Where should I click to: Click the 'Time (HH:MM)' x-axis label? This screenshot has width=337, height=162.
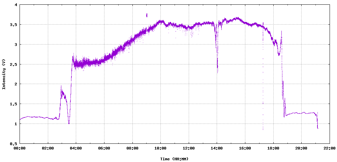(174, 159)
